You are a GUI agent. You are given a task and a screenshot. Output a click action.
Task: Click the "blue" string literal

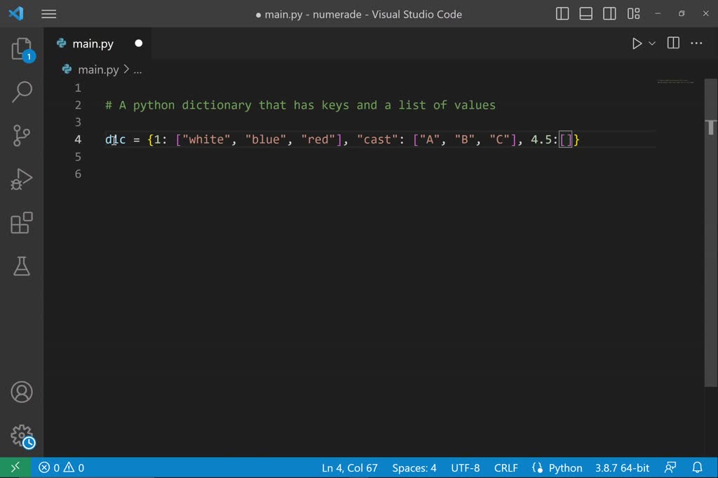coord(266,139)
